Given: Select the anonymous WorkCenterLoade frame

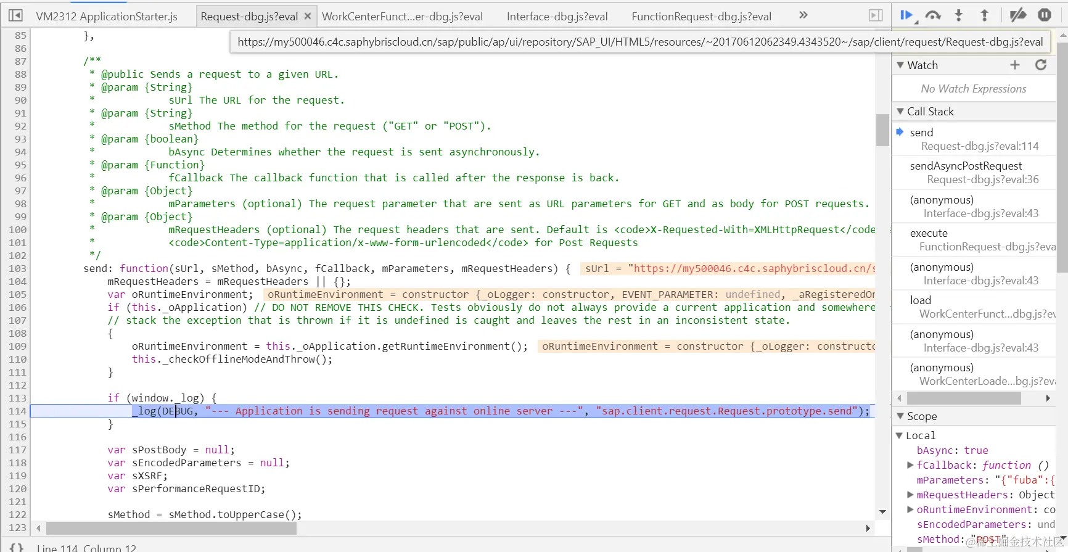Looking at the screenshot, I should (974, 374).
